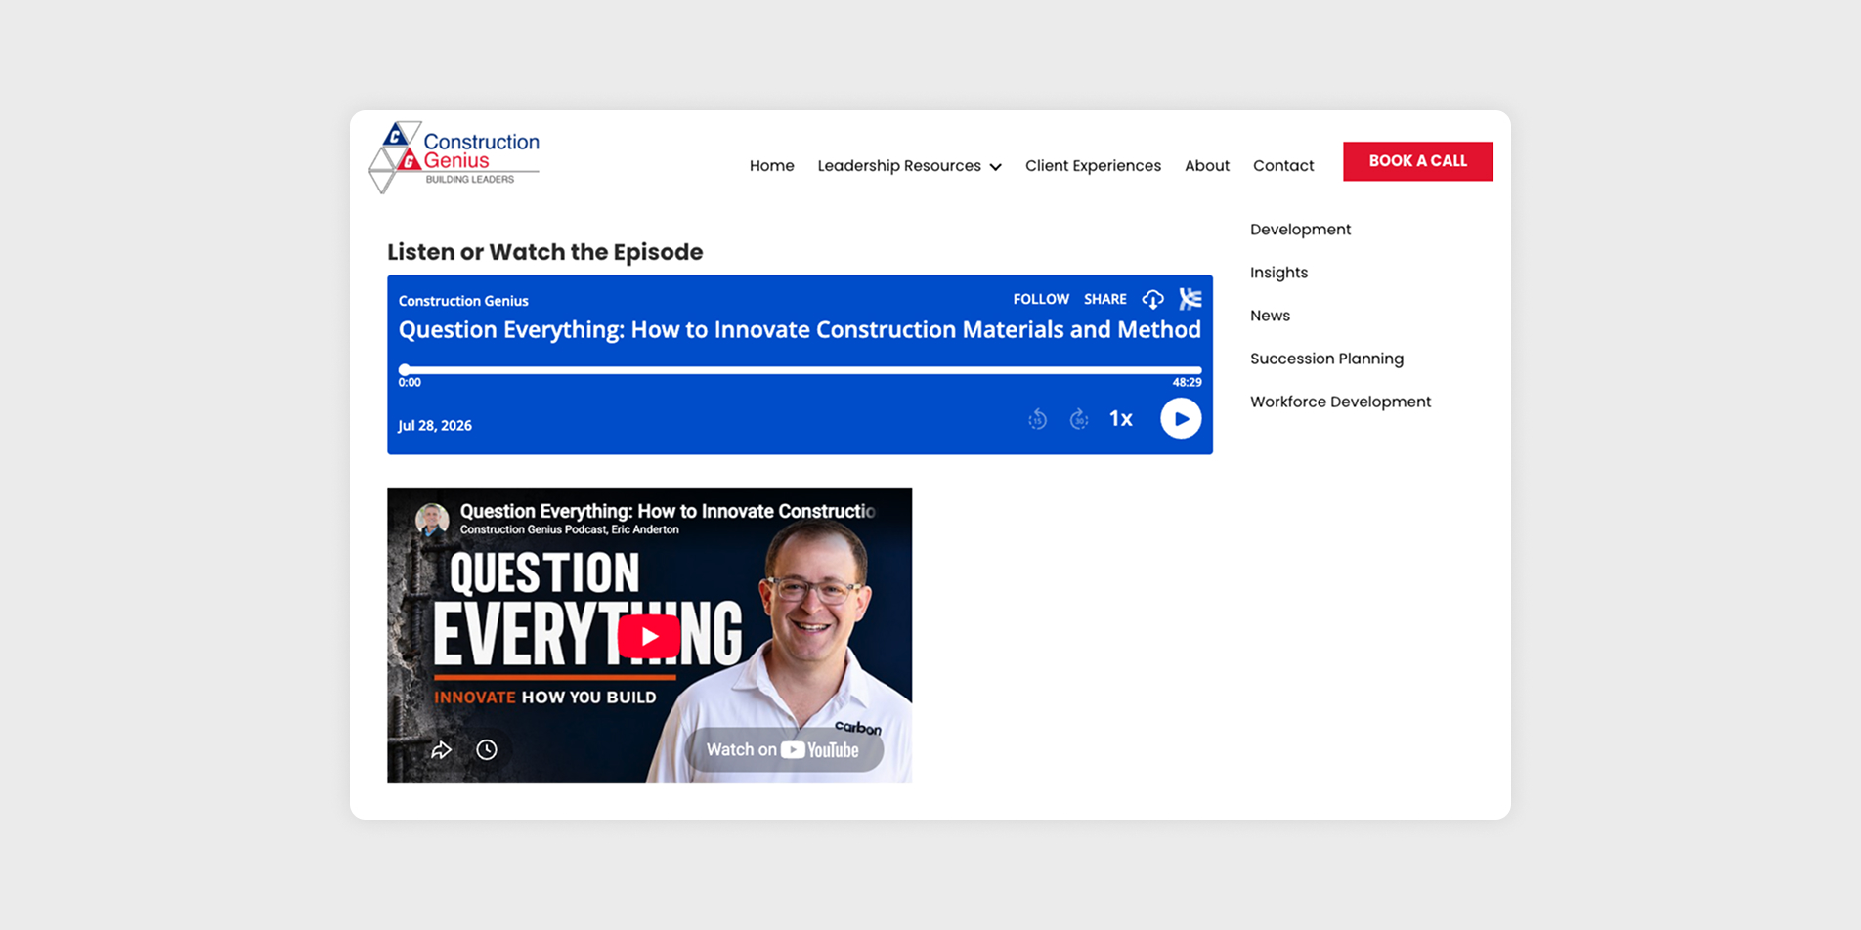Open the Contact page
Screen dimensions: 1861x930
tap(1283, 166)
